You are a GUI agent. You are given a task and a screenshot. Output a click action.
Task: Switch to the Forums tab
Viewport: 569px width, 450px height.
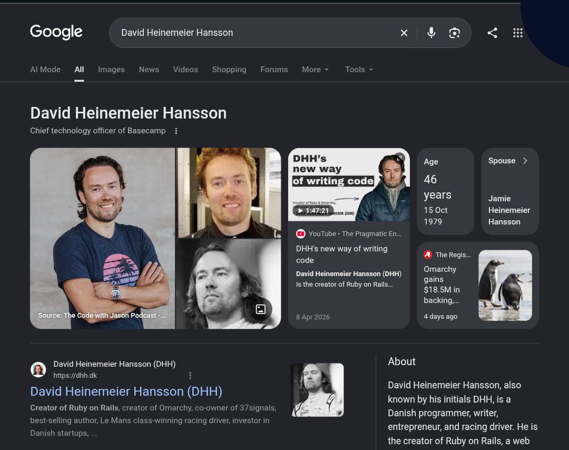[x=274, y=70]
